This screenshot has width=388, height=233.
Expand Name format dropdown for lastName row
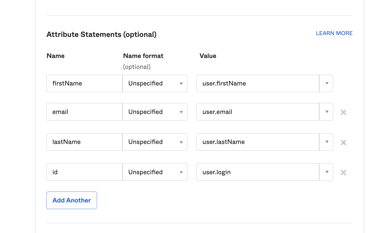click(155, 142)
